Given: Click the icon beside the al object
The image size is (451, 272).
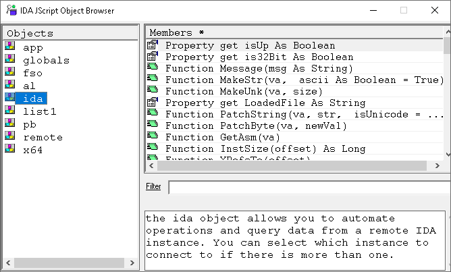Looking at the screenshot, I should [x=9, y=84].
